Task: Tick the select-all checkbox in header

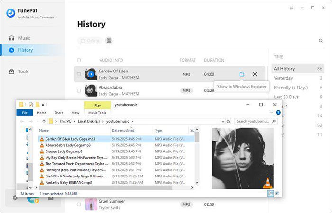Action: click(x=79, y=61)
